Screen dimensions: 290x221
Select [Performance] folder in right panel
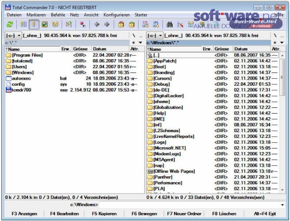213,183
